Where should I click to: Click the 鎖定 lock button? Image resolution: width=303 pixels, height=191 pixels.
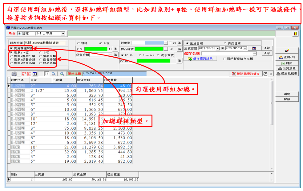287,94
